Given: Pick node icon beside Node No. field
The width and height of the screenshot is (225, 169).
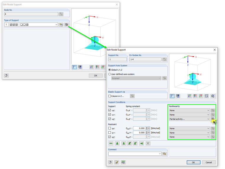Looking at the screenshot, I should pos(61,14).
